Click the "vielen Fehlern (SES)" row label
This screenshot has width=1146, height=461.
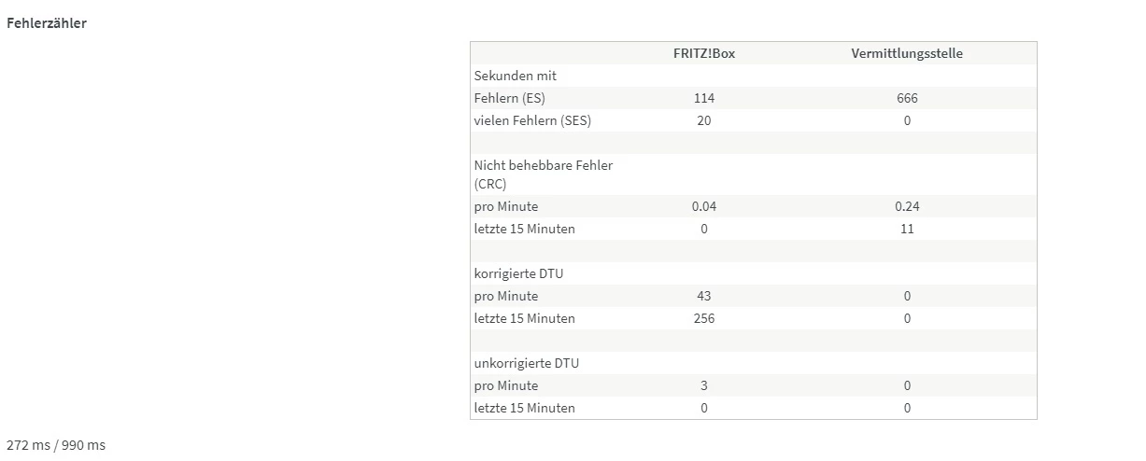[532, 120]
